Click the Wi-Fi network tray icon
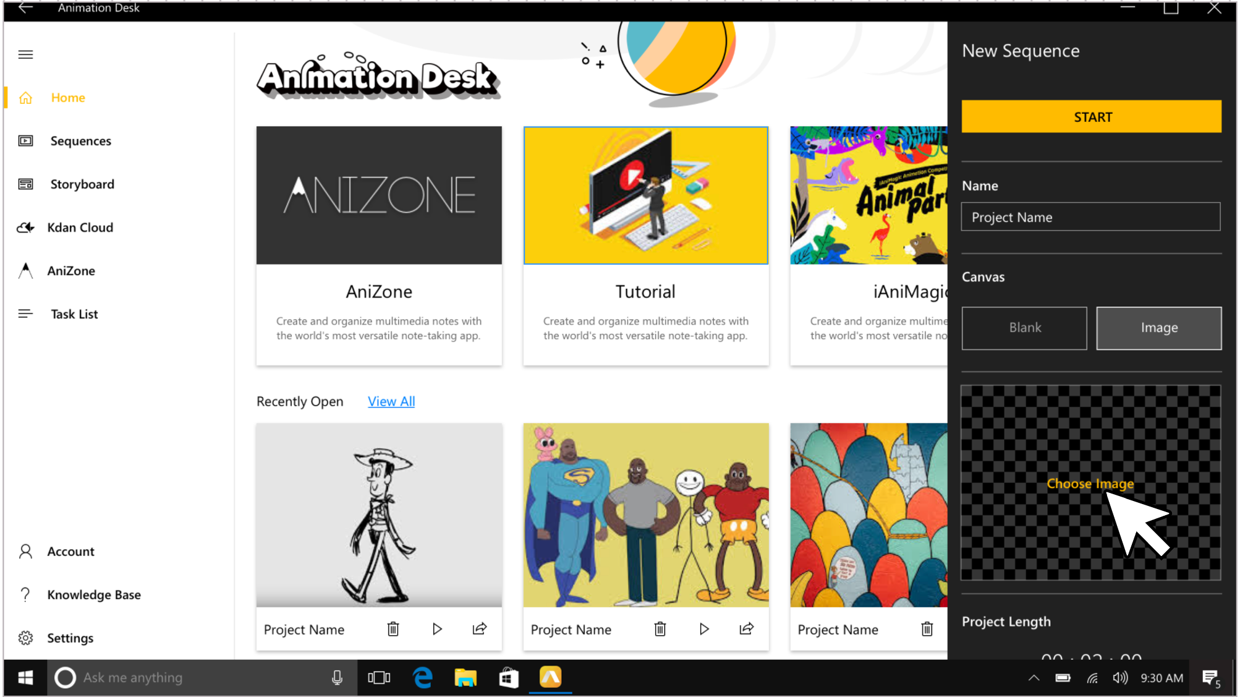The image size is (1240, 697). (x=1092, y=678)
